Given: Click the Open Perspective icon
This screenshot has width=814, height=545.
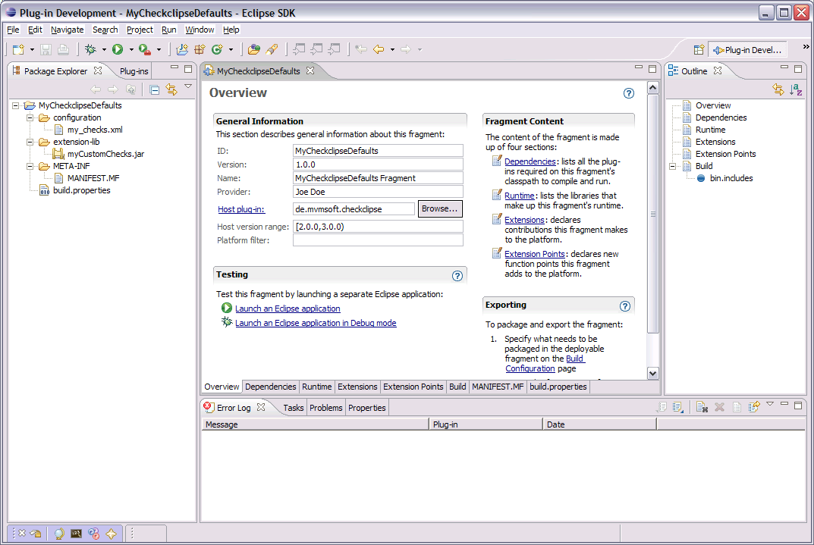Looking at the screenshot, I should 699,50.
